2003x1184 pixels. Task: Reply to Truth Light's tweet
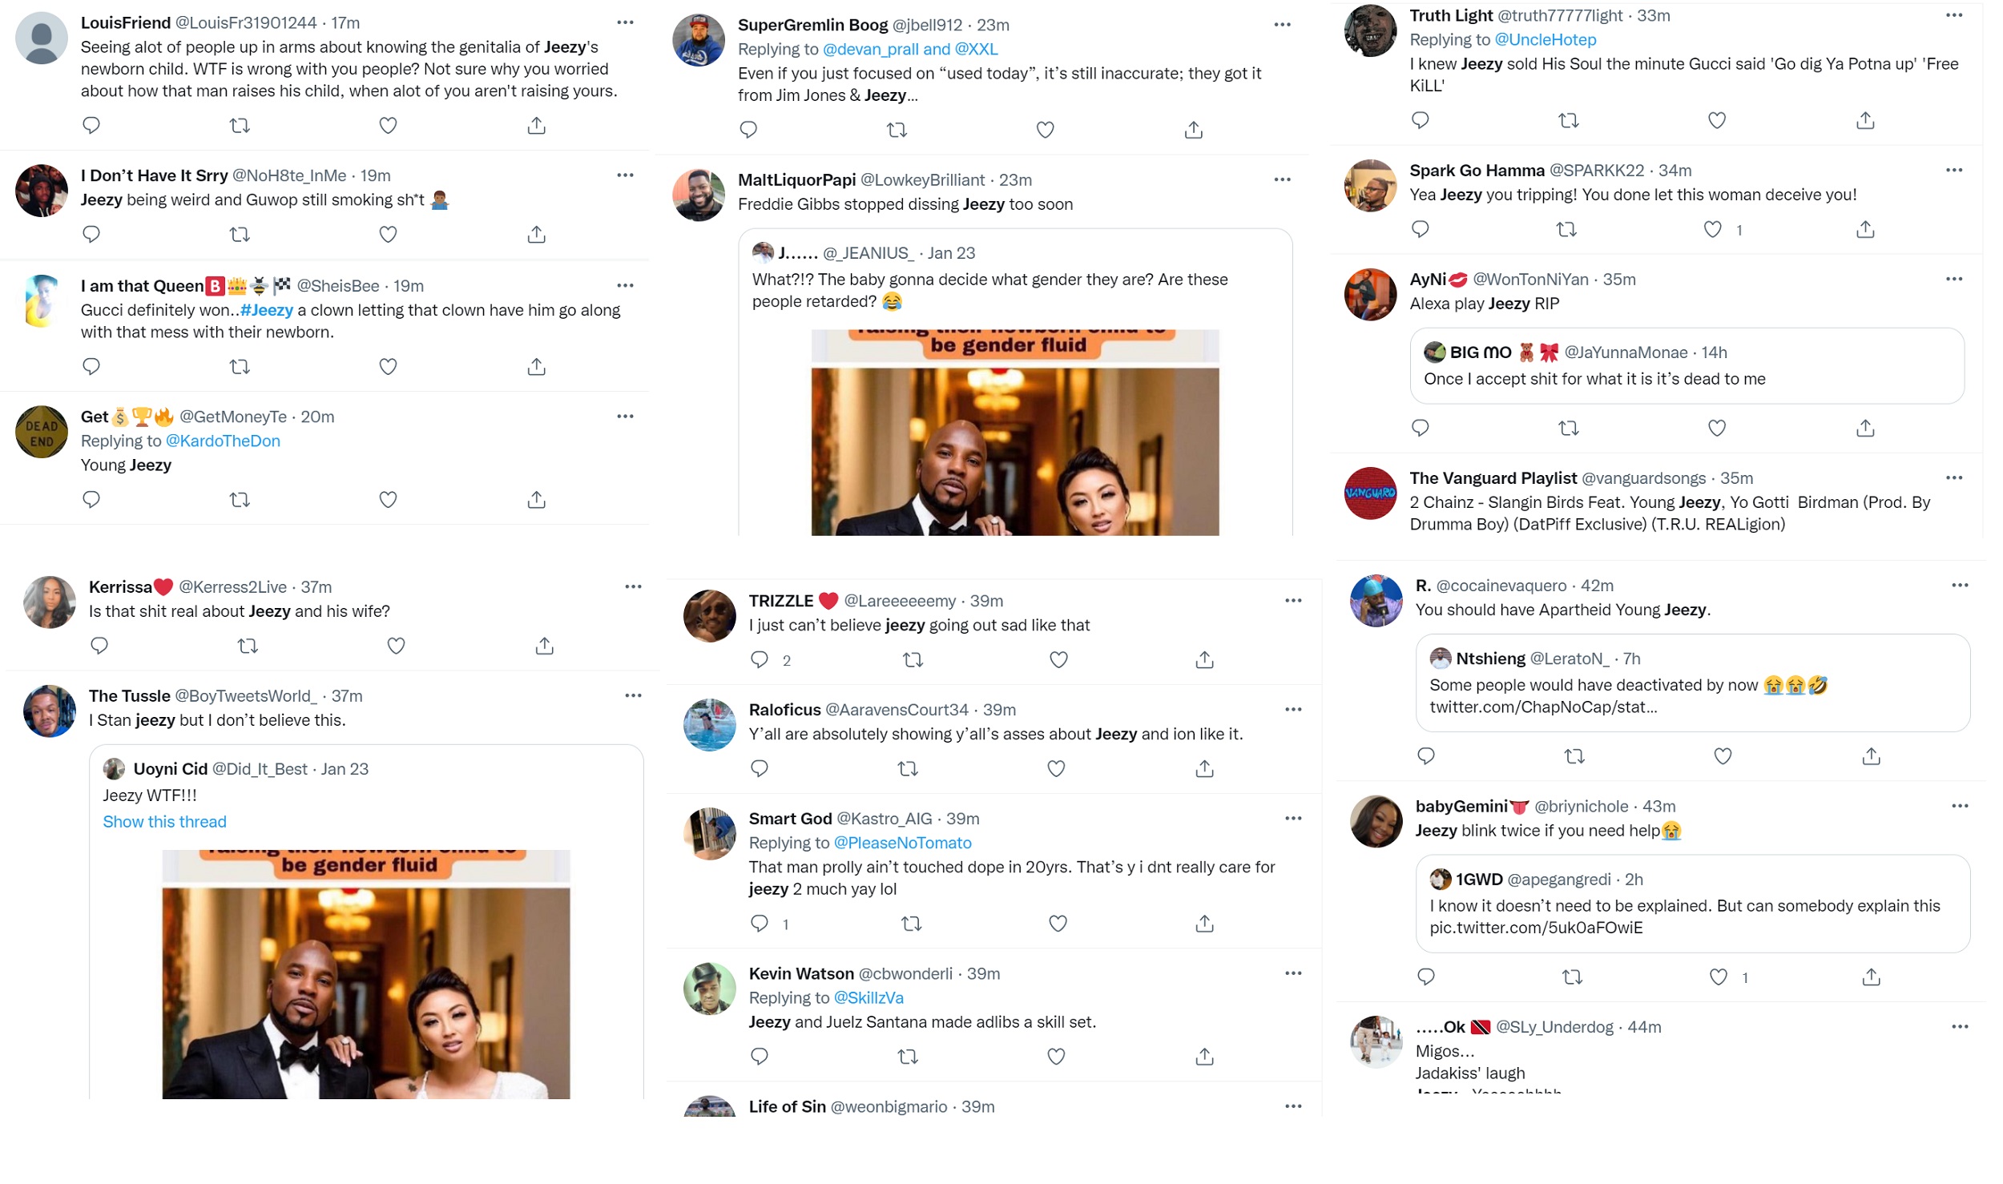(1420, 120)
